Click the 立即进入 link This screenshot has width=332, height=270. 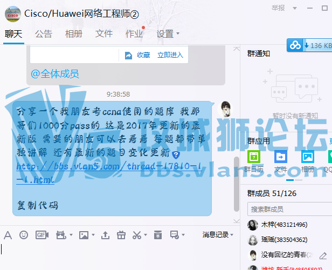[x=170, y=55]
